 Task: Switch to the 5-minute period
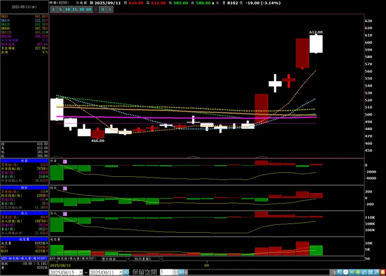[x=61, y=9]
